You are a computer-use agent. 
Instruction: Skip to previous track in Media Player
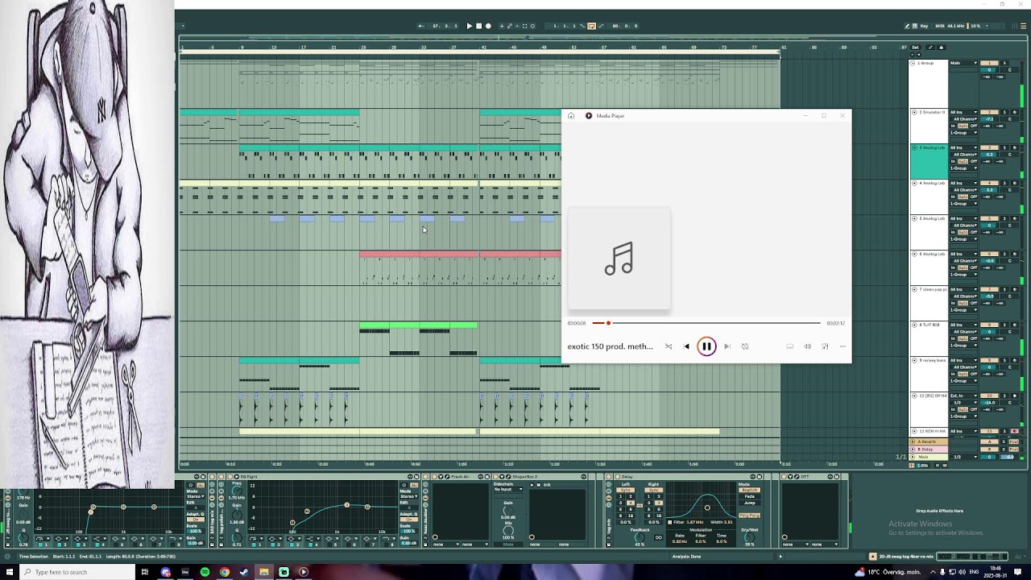pyautogui.click(x=686, y=346)
